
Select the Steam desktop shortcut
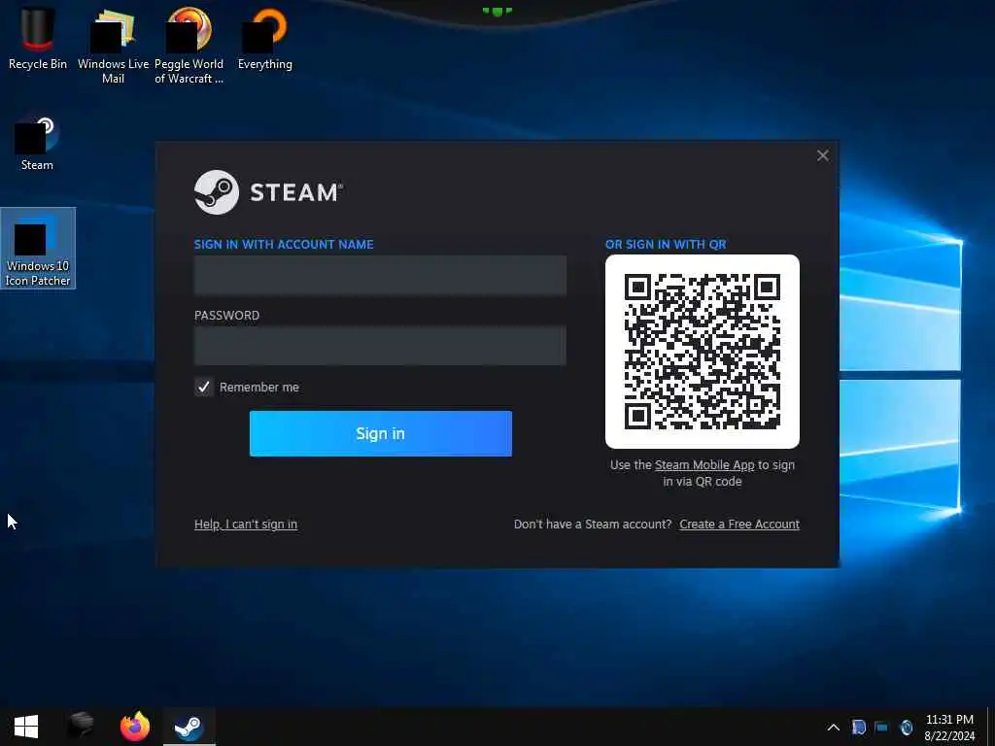click(37, 144)
